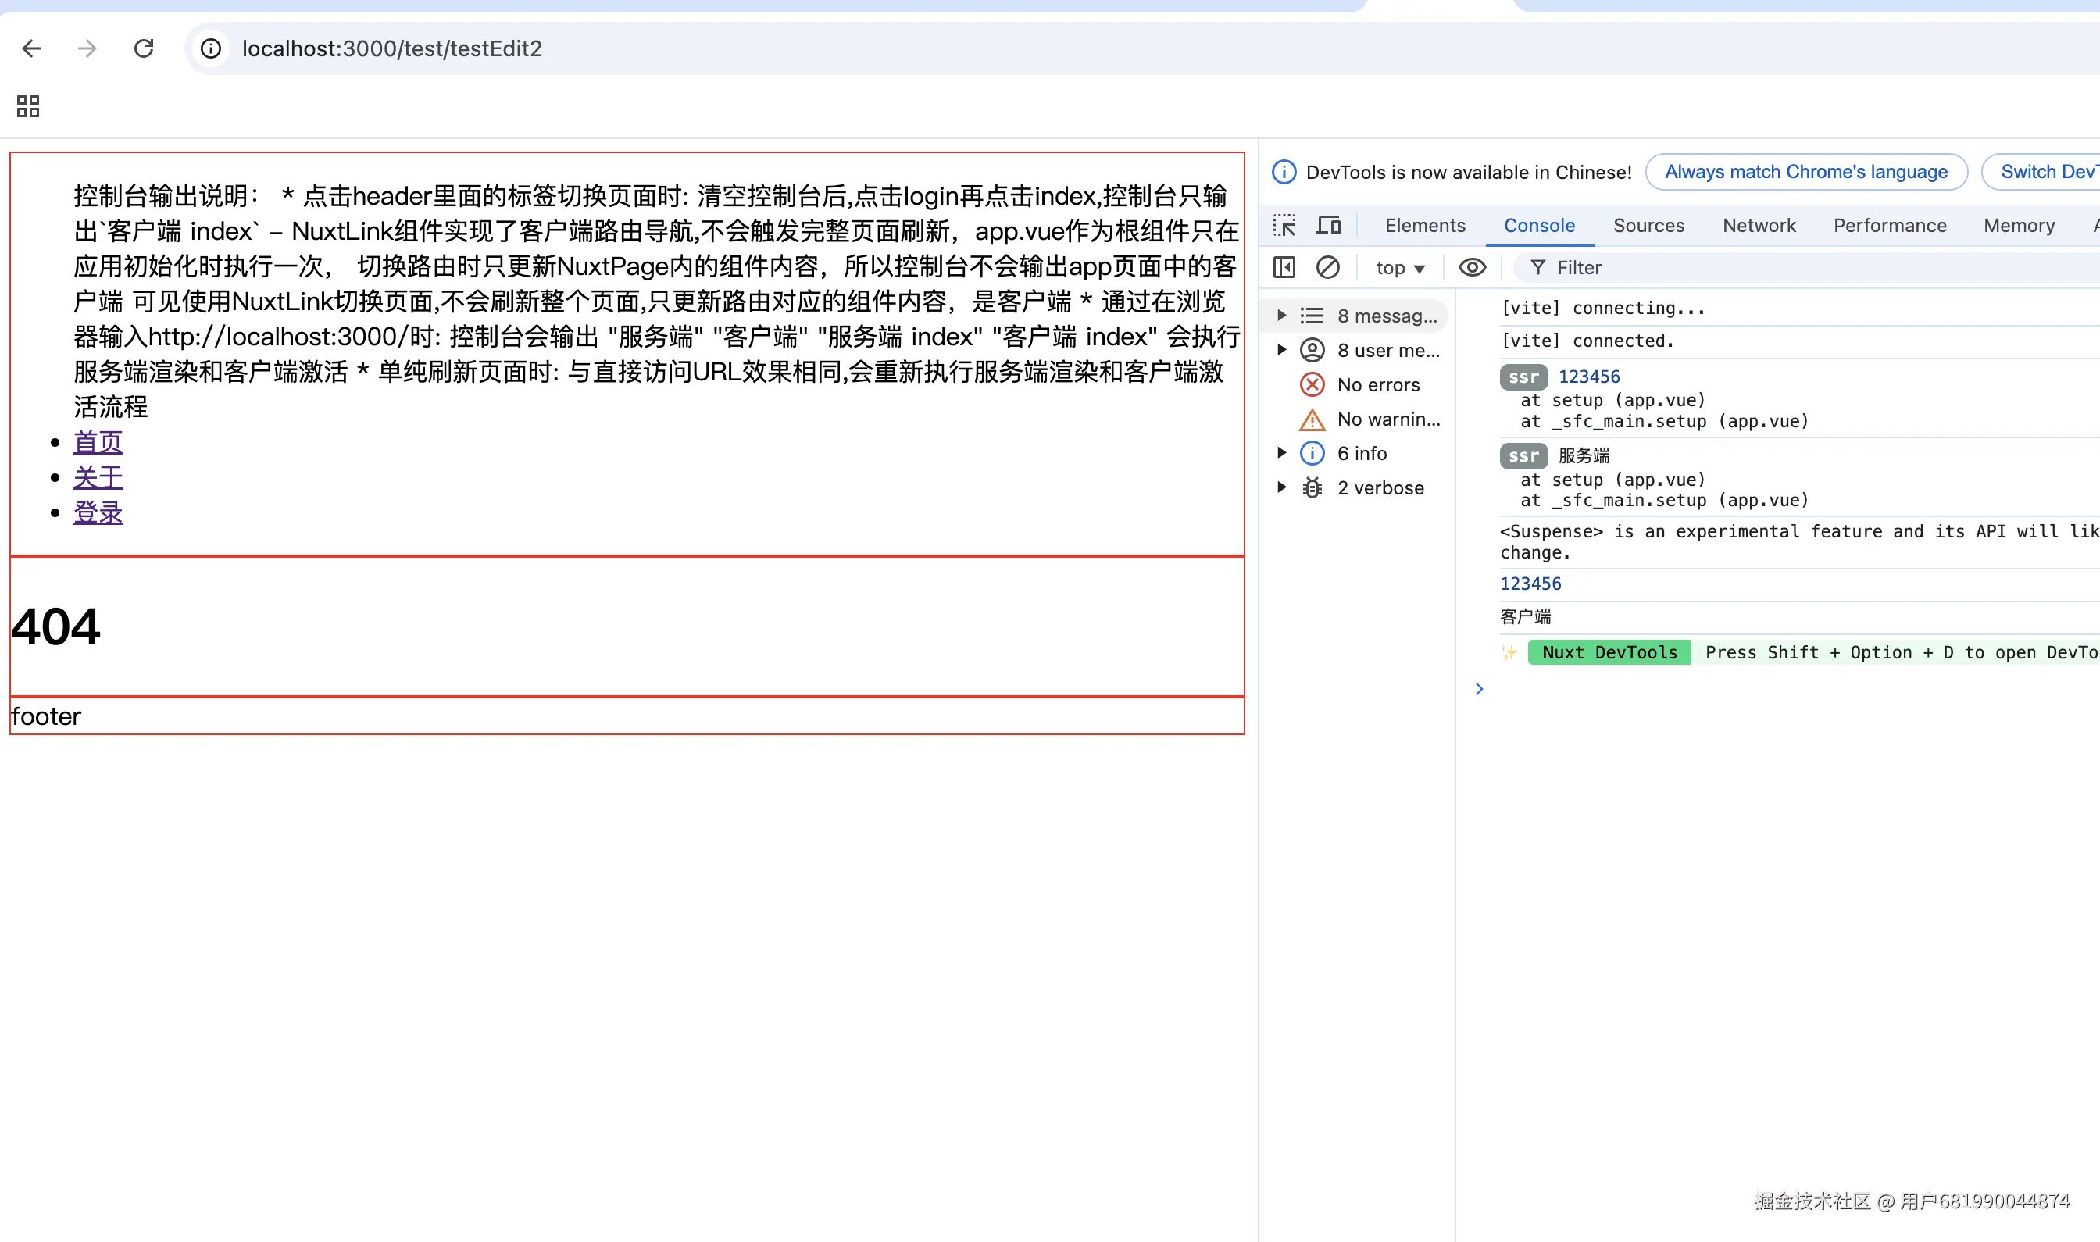
Task: Toggle live expression eye icon
Action: [x=1472, y=268]
